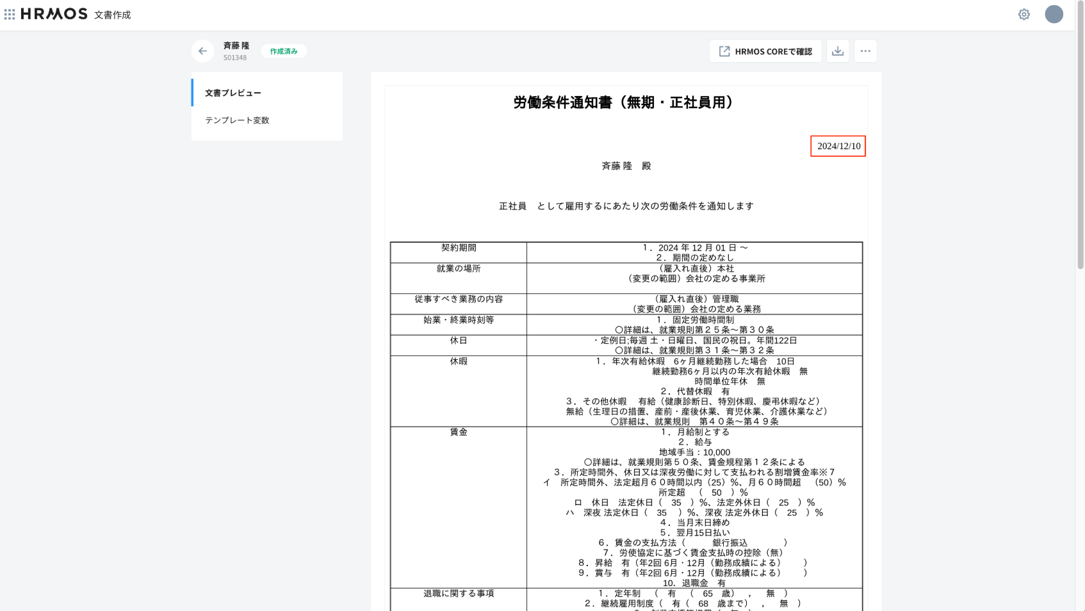Open the settings gear icon
This screenshot has width=1085, height=611.
point(1024,14)
